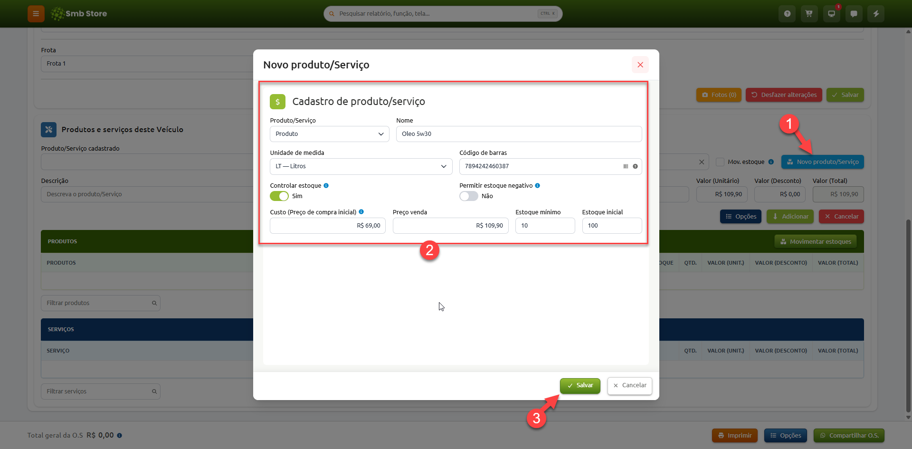Click the info icon inside barcode field
The width and height of the screenshot is (912, 449).
coord(635,166)
